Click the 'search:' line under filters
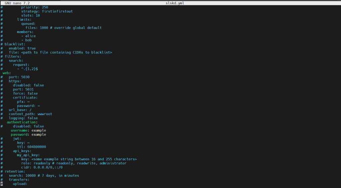Image resolution: width=341 pixels, height=188 pixels. pyautogui.click(x=16, y=61)
